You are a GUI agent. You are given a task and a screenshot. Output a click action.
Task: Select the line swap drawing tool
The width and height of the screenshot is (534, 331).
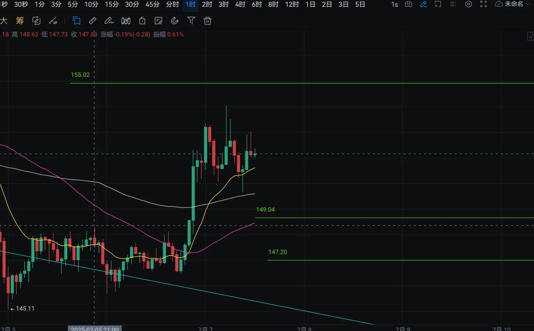click(53, 21)
